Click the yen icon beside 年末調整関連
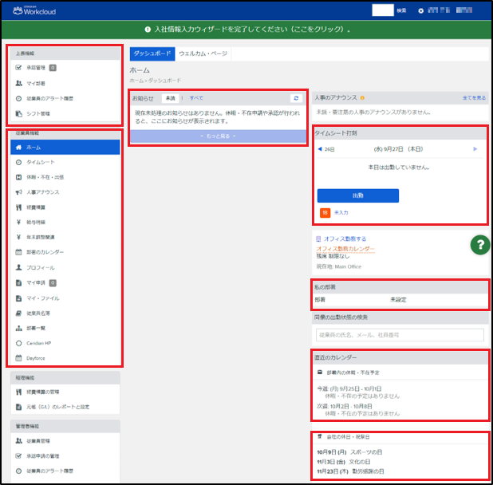This screenshot has width=493, height=485. [18, 237]
